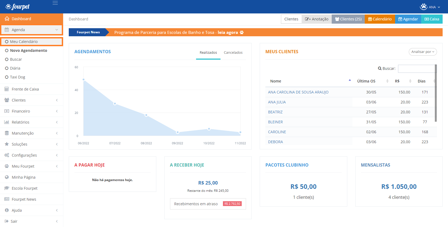Click the Escola Fourpet graduation cap icon
This screenshot has width=448, height=227.
point(7,188)
